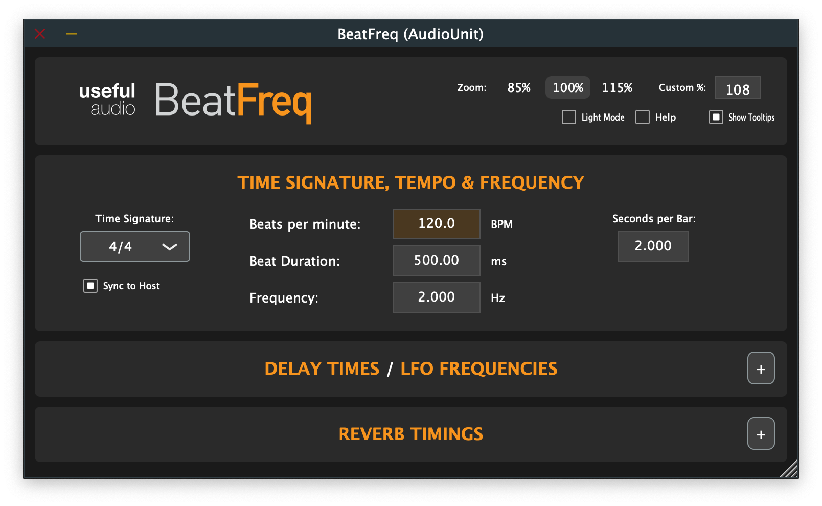This screenshot has height=506, width=822.
Task: Open the Time Signature dropdown
Action: (134, 246)
